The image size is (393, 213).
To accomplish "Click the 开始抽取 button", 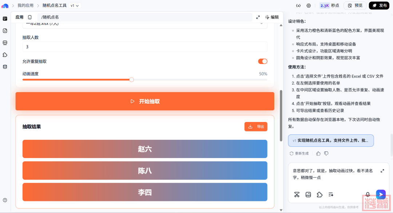I will tap(145, 101).
